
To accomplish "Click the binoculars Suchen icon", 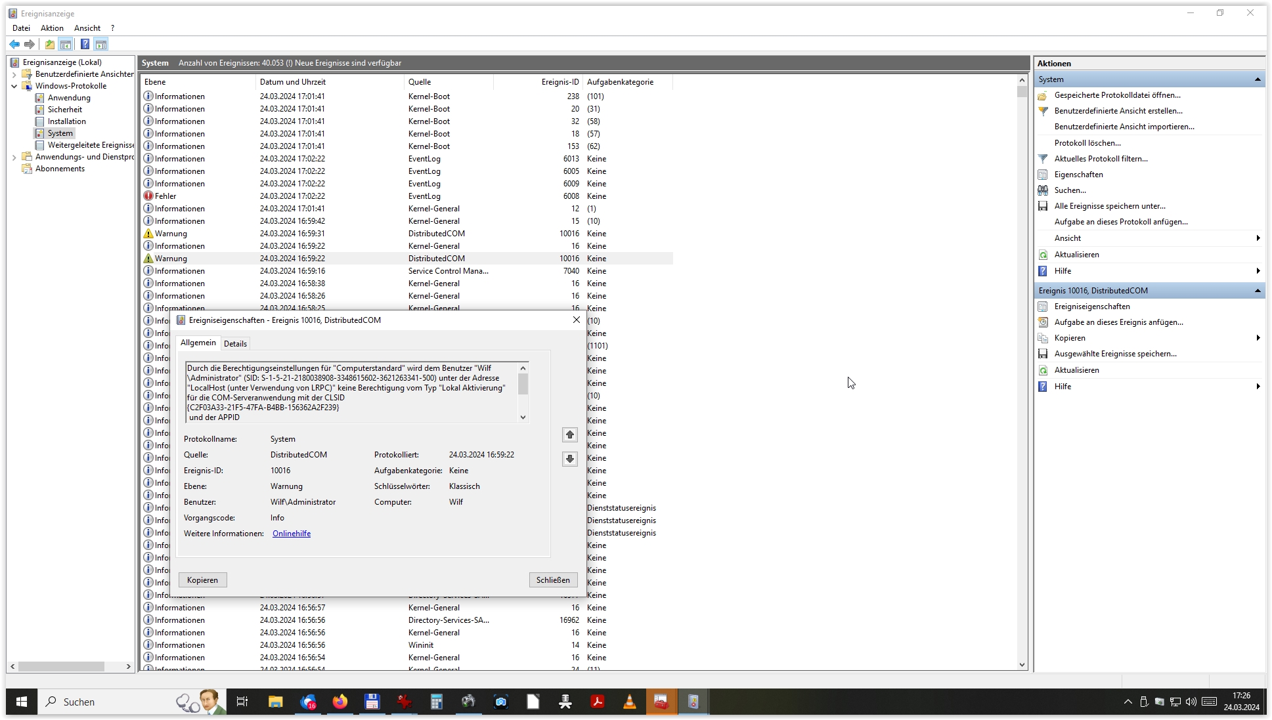I will click(x=1043, y=190).
